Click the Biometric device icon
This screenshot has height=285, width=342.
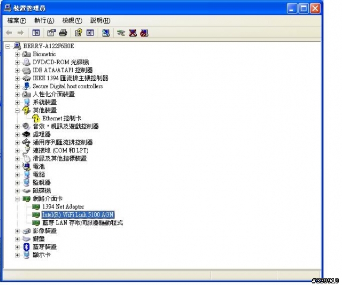[x=26, y=54]
